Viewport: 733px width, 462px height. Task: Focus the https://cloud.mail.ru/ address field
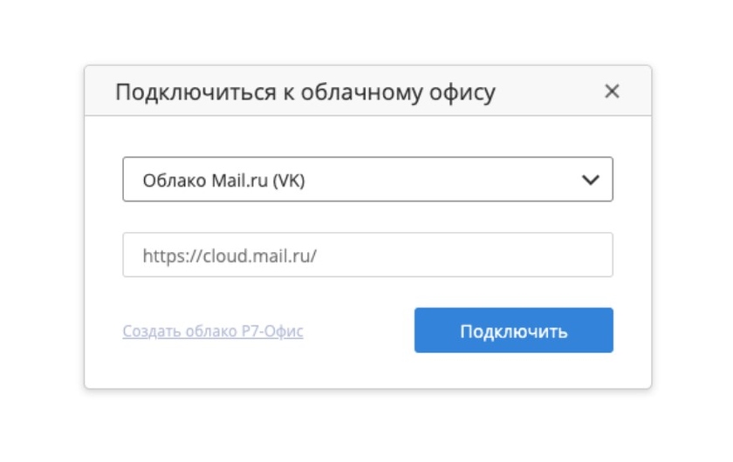point(367,255)
